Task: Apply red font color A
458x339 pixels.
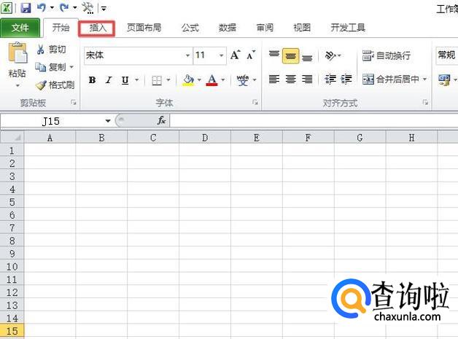Action: pyautogui.click(x=211, y=79)
